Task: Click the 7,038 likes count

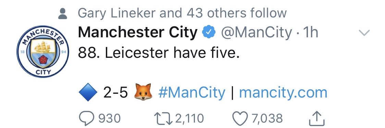Action: pyautogui.click(x=267, y=118)
